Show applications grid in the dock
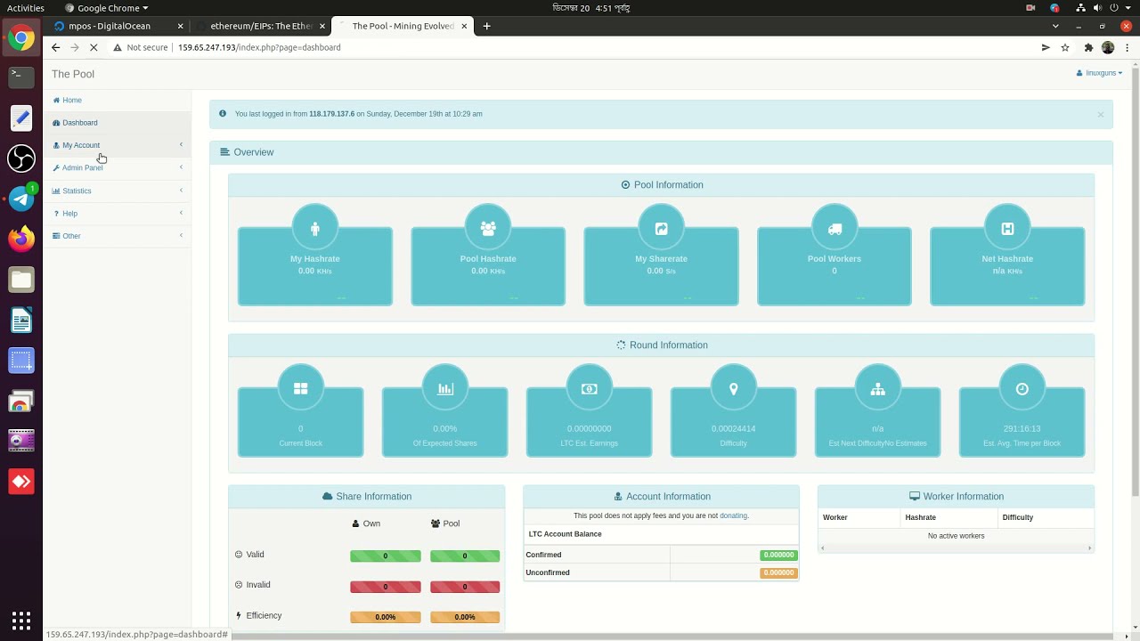 point(21,621)
